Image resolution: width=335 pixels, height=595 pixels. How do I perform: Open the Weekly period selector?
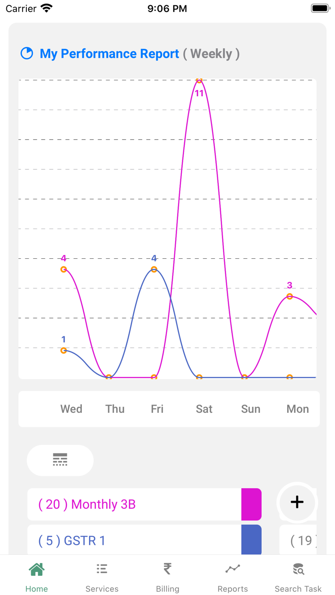(x=212, y=54)
